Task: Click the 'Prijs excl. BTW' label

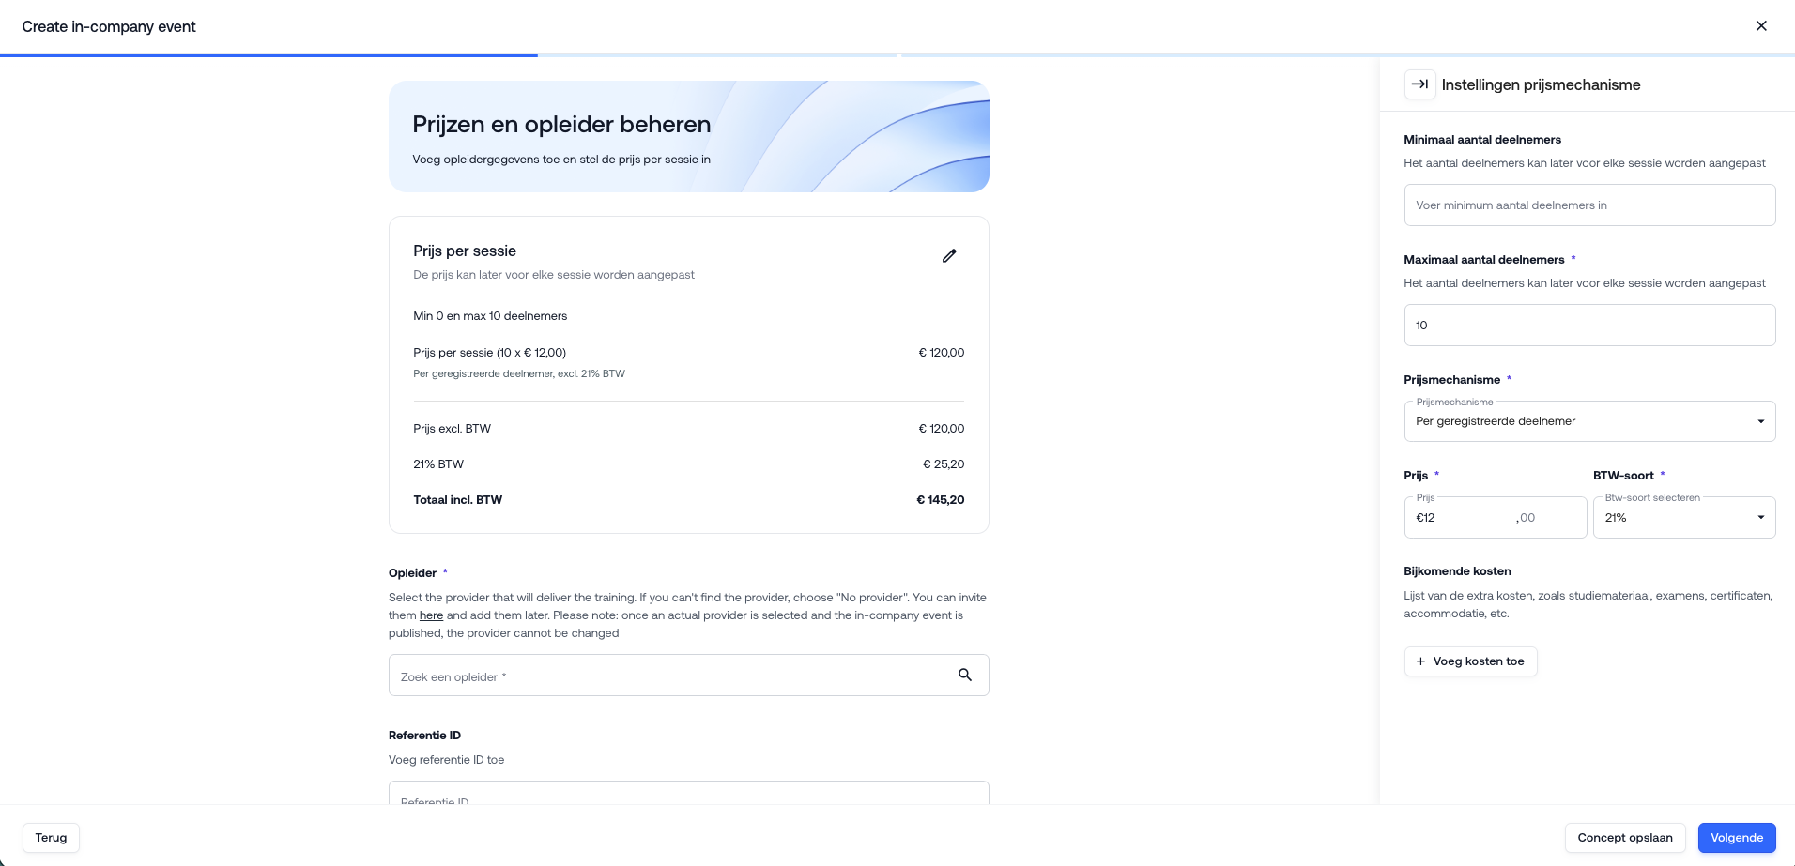Action: [452, 429]
